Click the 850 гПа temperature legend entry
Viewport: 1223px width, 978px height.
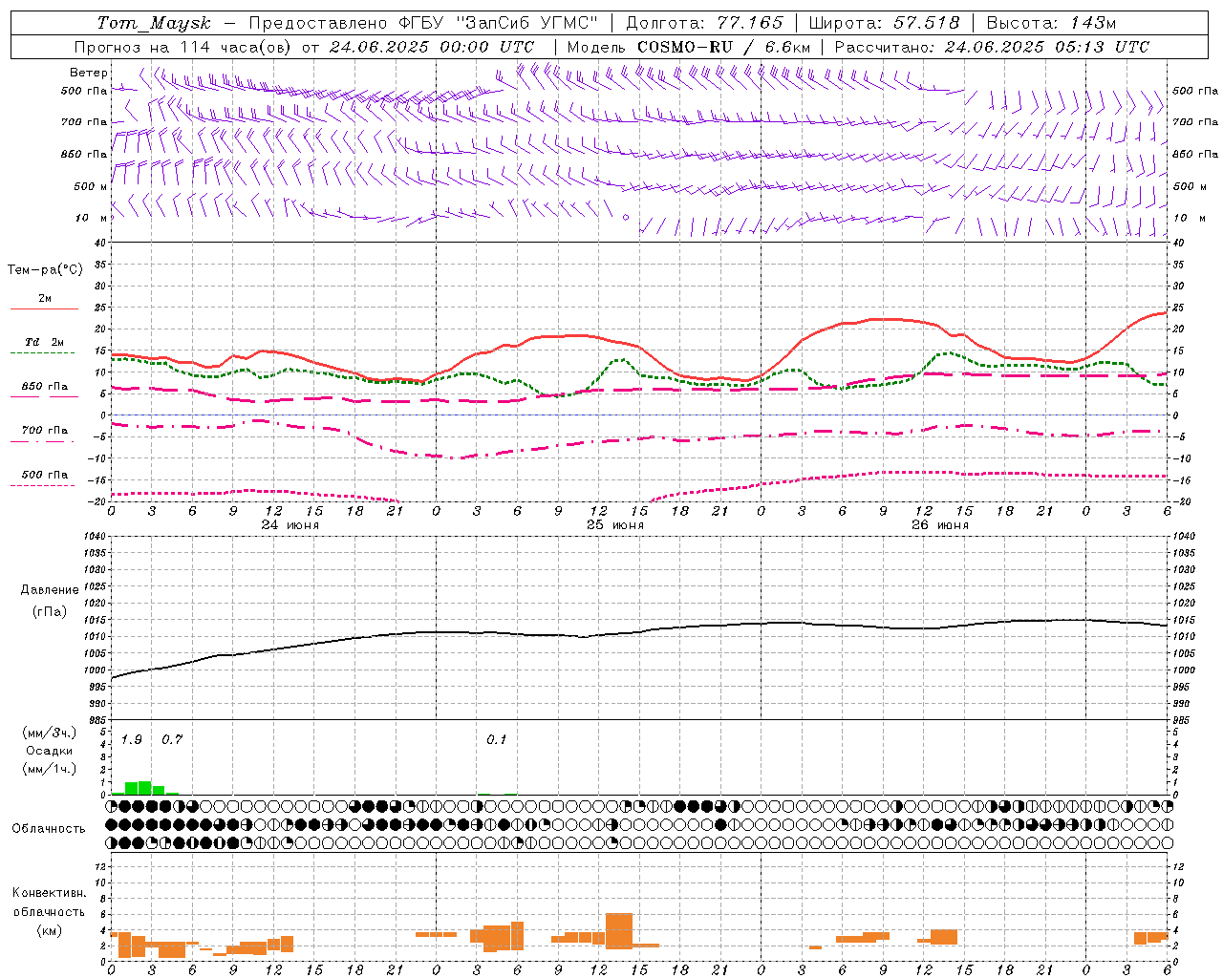[x=44, y=387]
